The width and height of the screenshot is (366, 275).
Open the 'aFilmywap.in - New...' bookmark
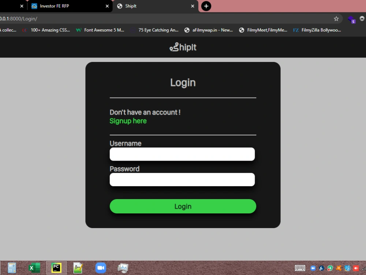[209, 30]
